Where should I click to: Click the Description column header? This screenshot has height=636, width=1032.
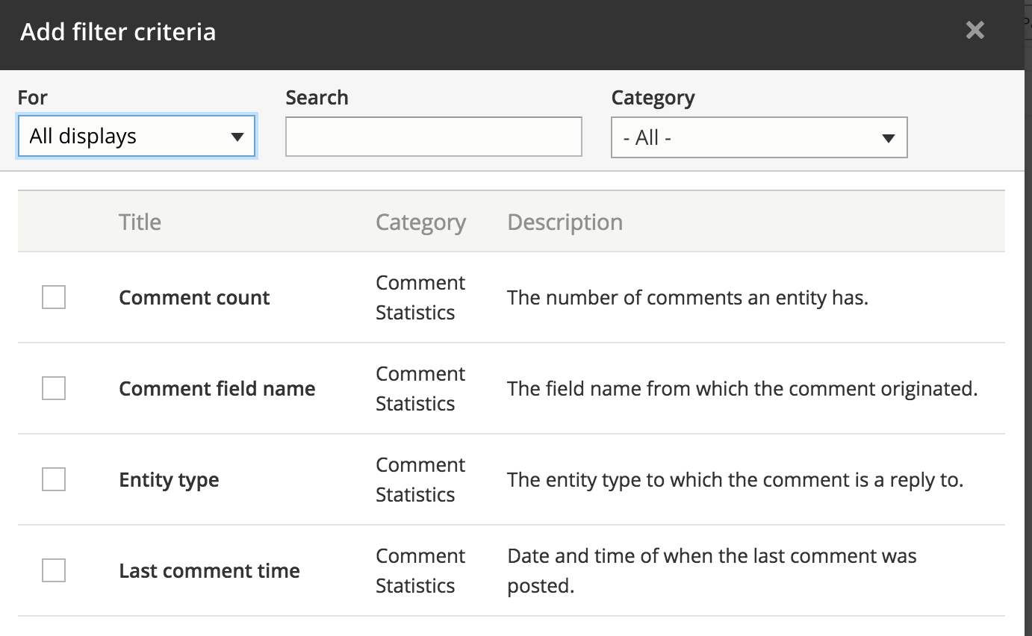point(565,222)
